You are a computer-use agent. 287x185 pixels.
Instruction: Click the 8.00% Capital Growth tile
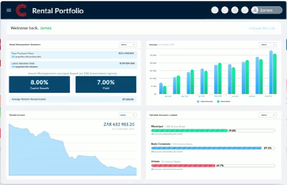point(39,84)
